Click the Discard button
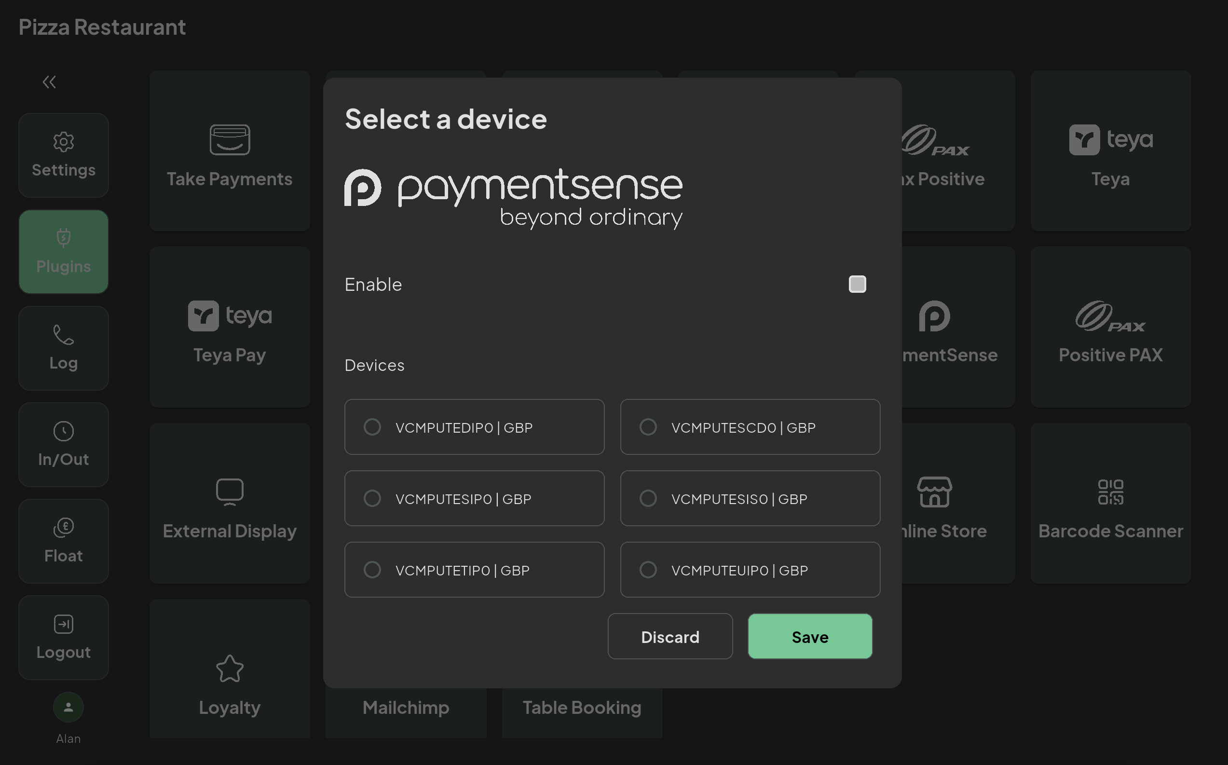1228x765 pixels. tap(670, 637)
